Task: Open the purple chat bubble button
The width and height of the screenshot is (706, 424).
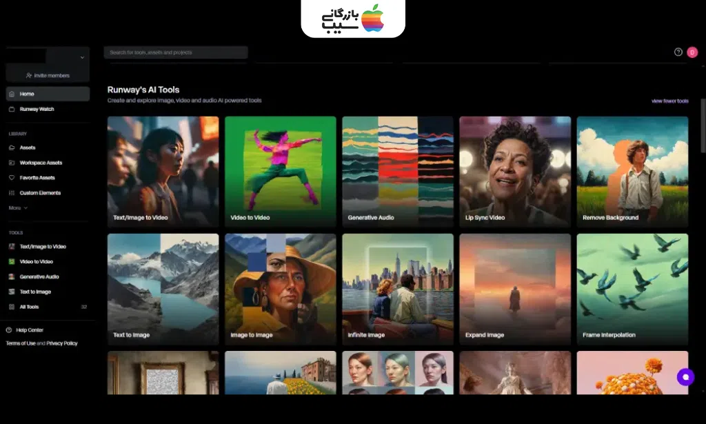Action: (x=686, y=377)
